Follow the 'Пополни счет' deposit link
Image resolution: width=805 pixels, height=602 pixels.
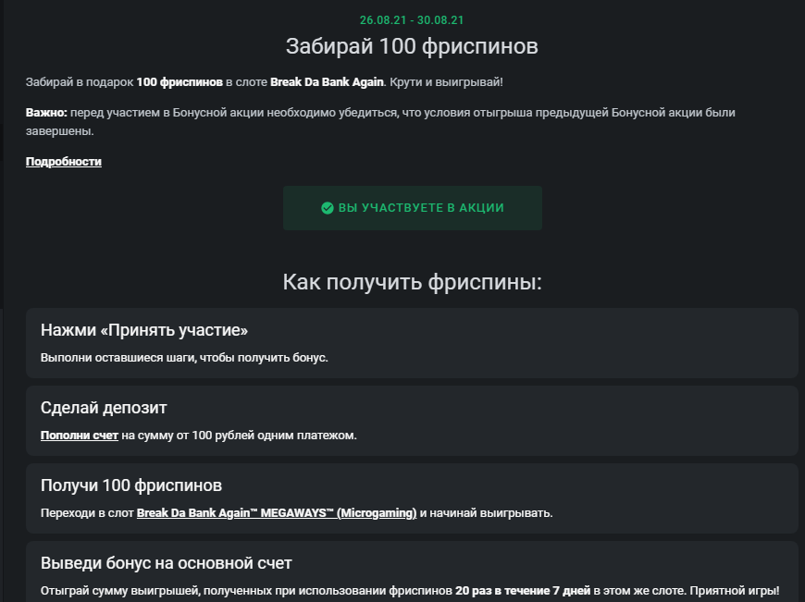pyautogui.click(x=80, y=436)
